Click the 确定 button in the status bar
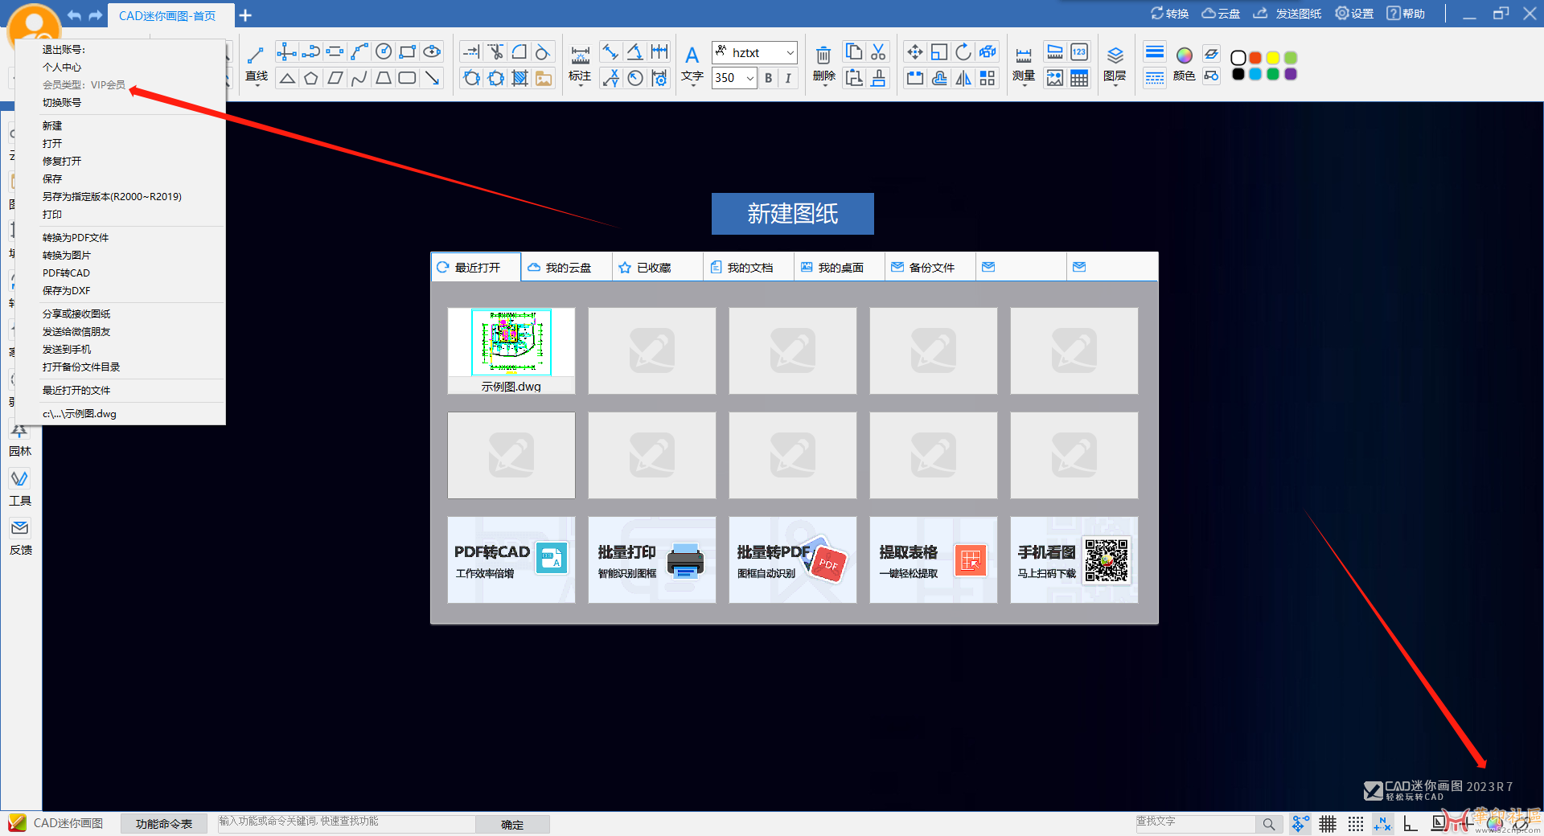 point(512,825)
